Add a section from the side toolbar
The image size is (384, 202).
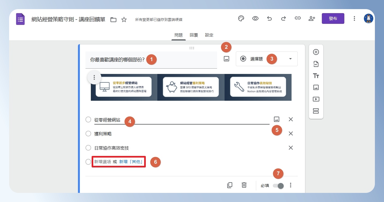(316, 111)
